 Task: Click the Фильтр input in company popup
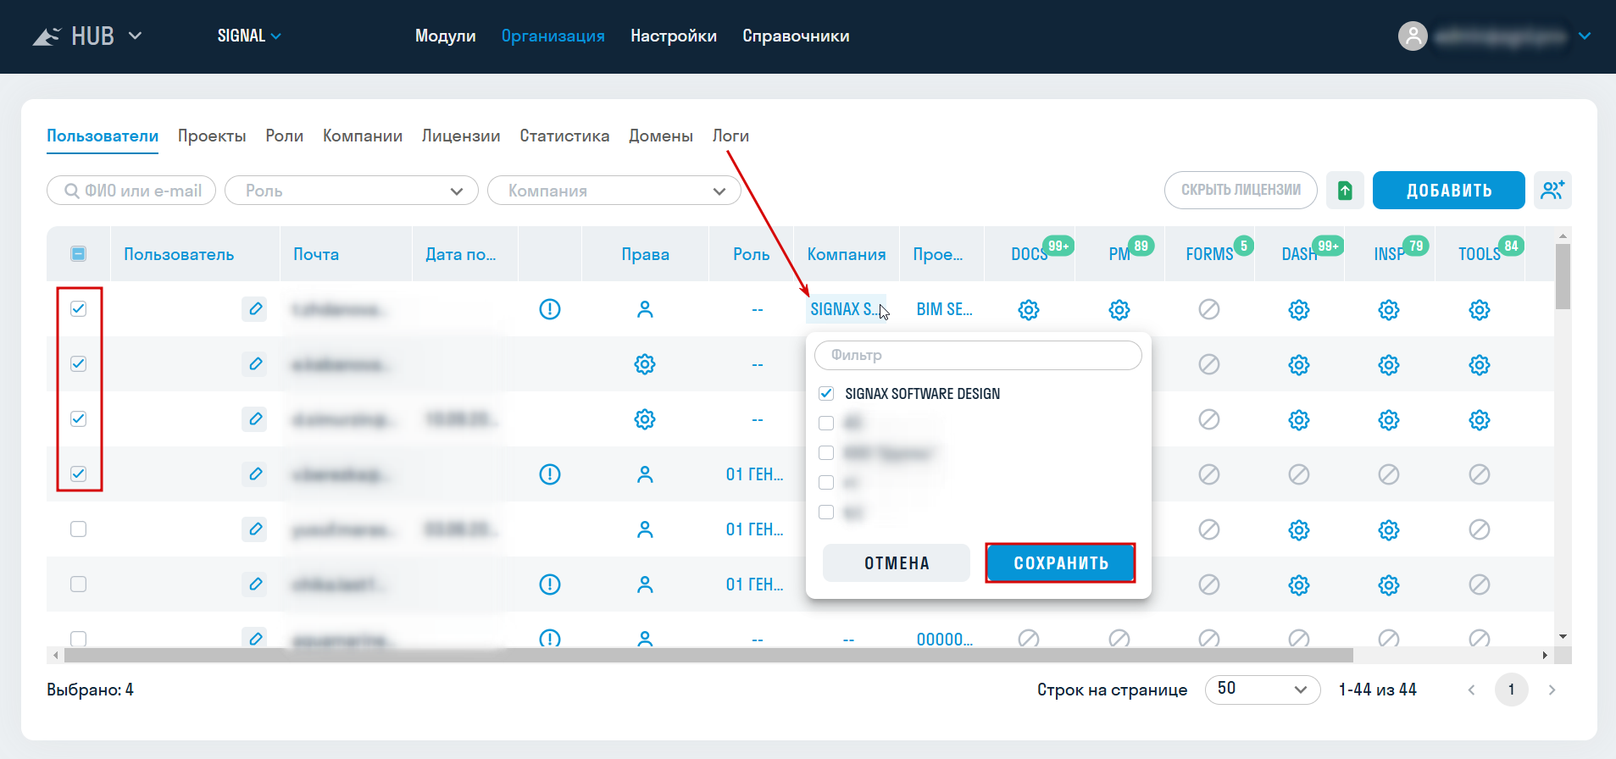(x=978, y=355)
